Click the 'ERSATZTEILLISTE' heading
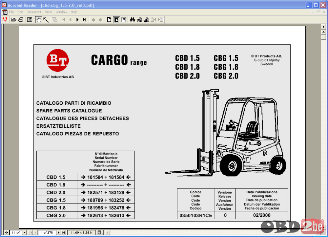The image size is (328, 237). tap(58, 126)
